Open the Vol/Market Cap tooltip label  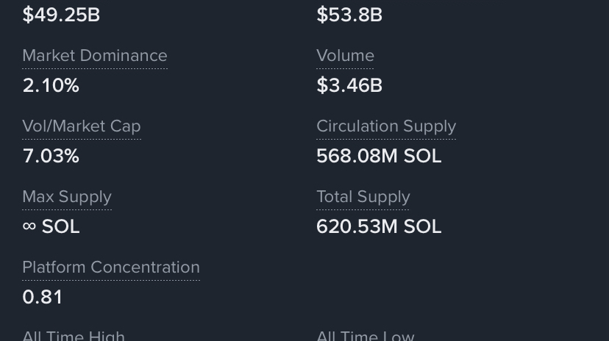[81, 126]
